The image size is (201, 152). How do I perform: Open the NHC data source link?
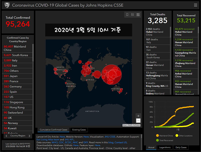75,142
